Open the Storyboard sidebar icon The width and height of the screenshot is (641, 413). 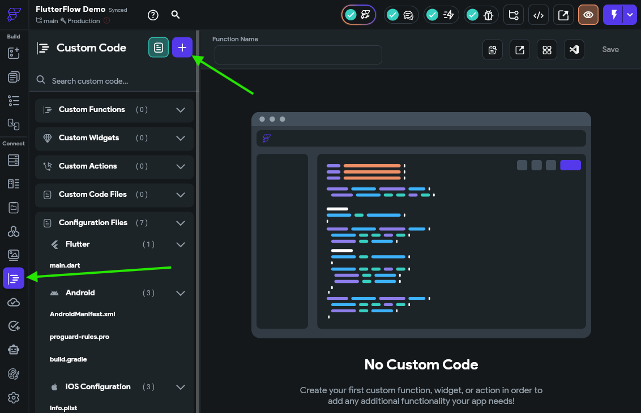(14, 124)
